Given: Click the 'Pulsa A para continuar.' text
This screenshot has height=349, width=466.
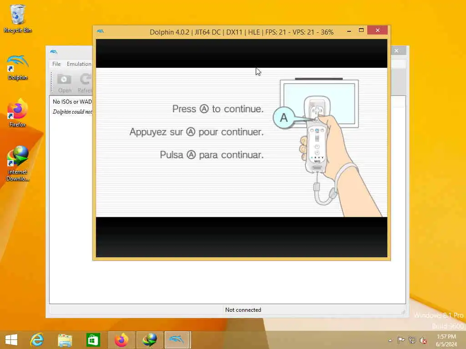Looking at the screenshot, I should tap(212, 155).
